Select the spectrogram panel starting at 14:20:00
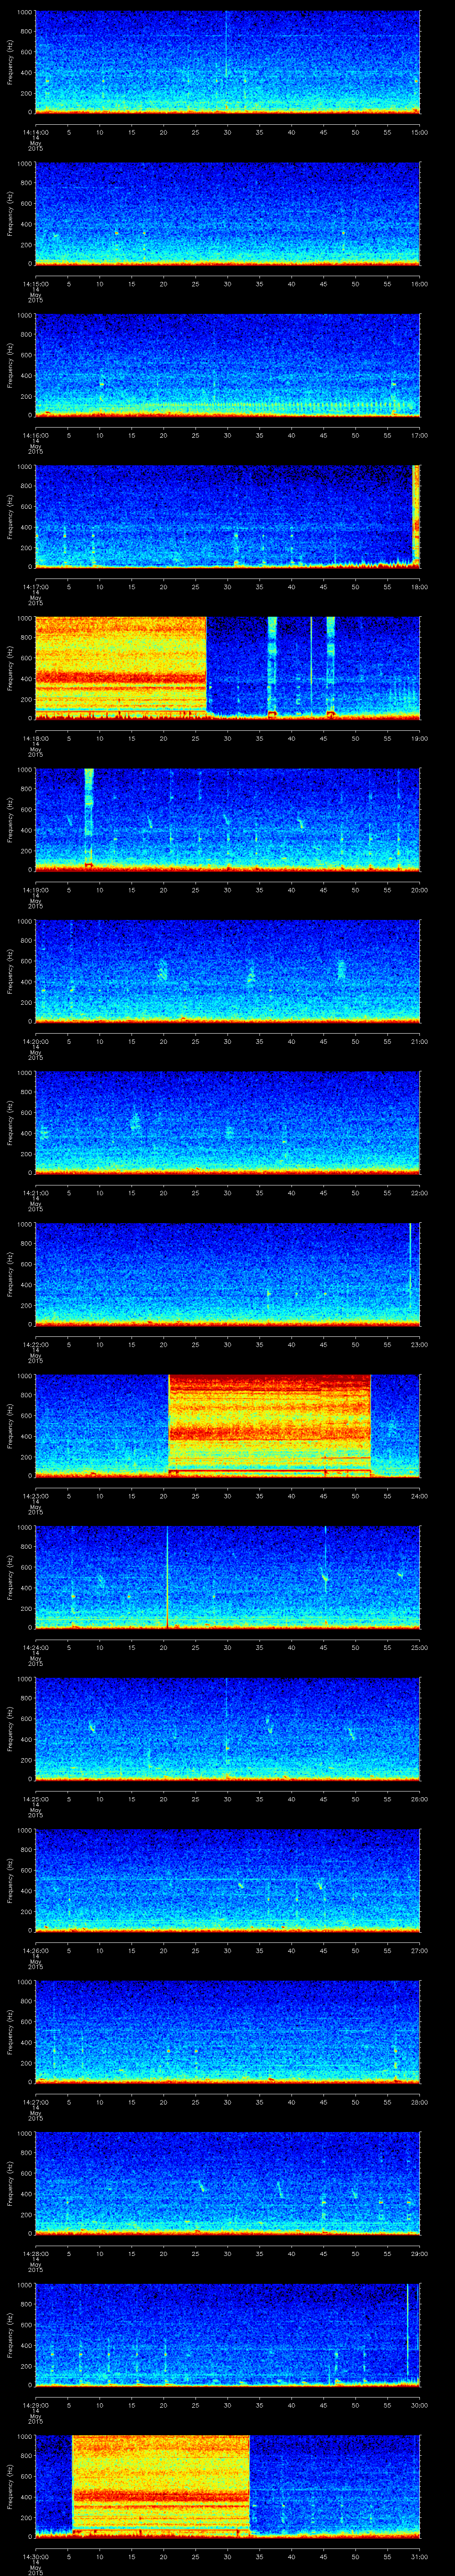The height and width of the screenshot is (2576, 455). pyautogui.click(x=228, y=971)
